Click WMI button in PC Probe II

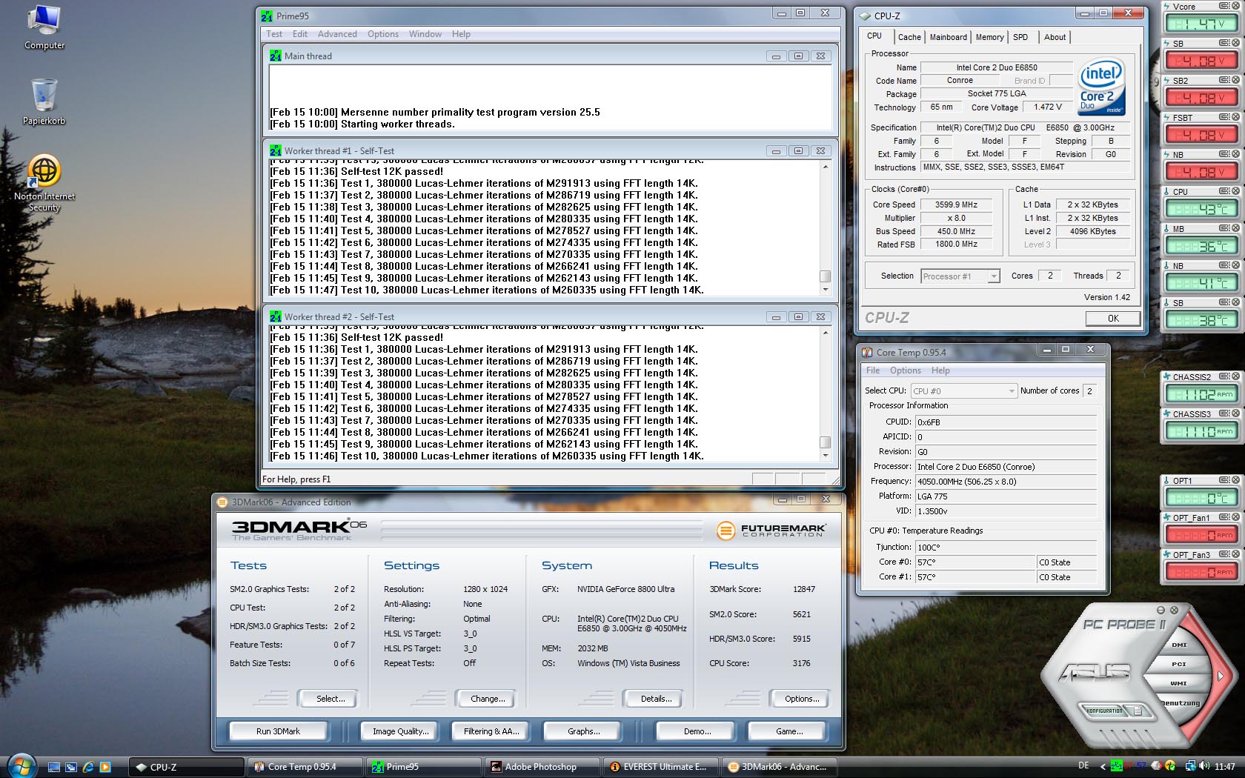[1179, 683]
